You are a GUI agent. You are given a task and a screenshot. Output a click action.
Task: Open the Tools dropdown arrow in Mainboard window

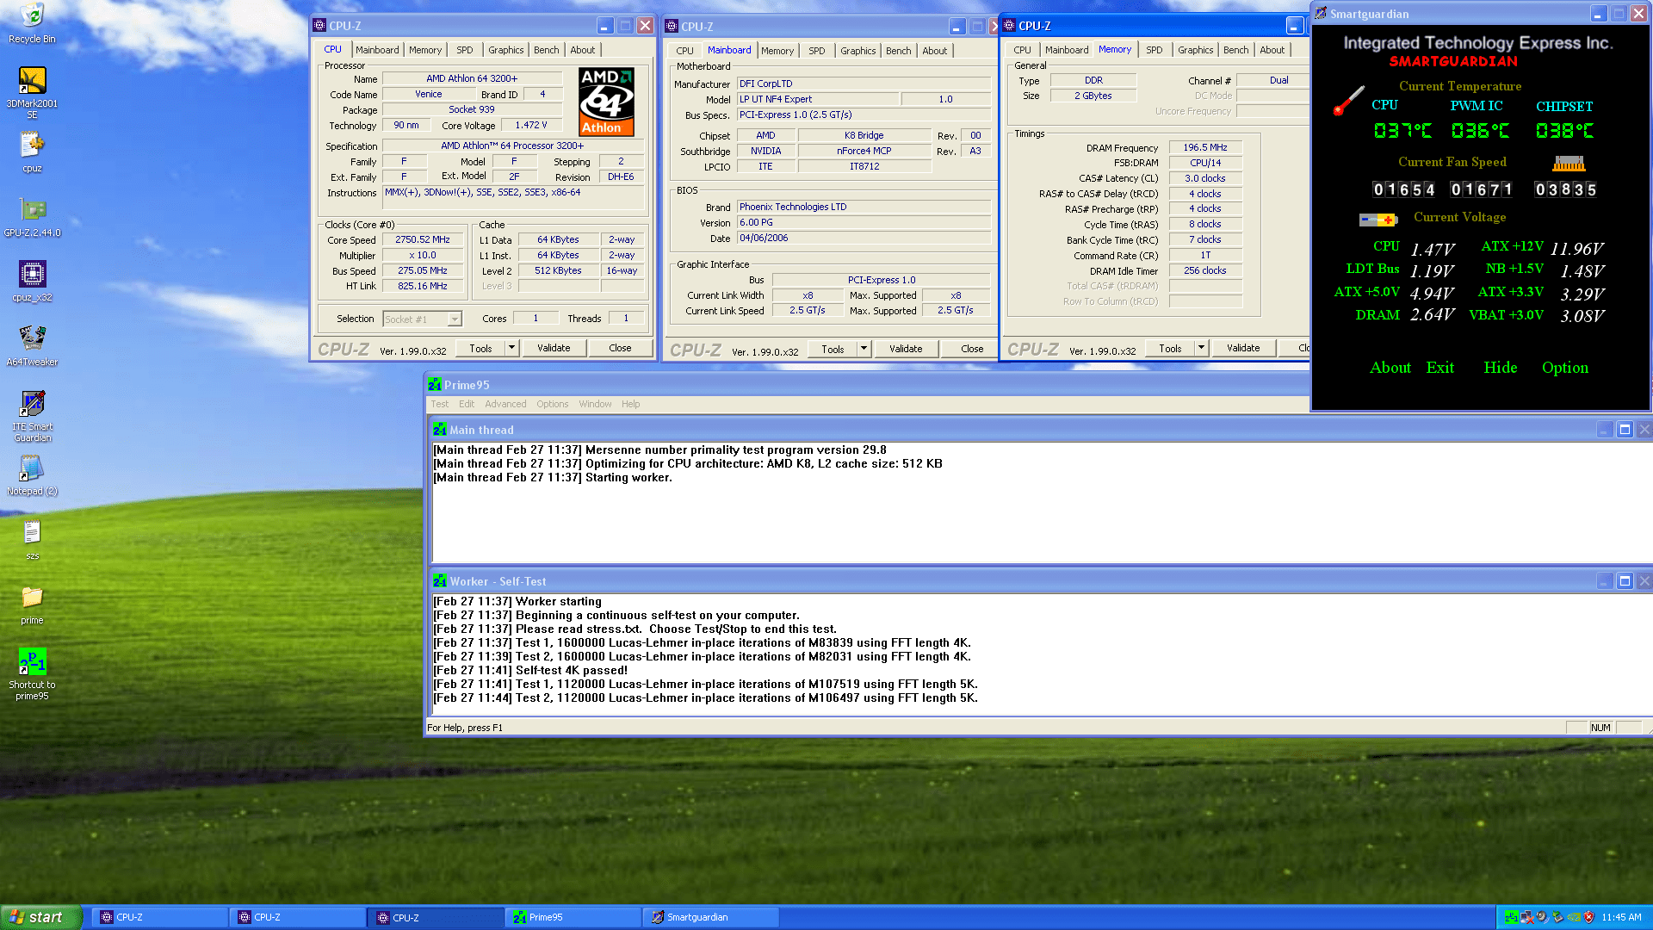point(864,349)
